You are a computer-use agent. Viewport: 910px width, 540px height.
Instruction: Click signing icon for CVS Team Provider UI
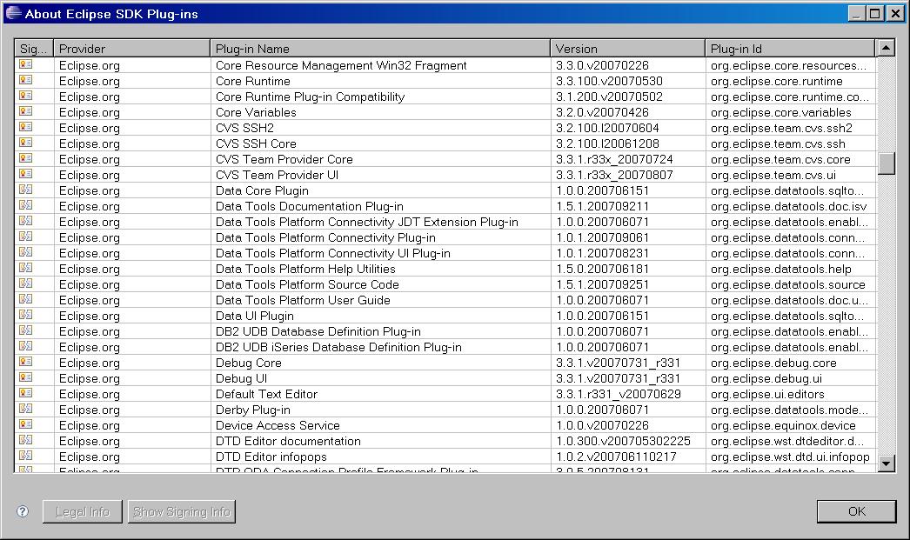point(25,174)
